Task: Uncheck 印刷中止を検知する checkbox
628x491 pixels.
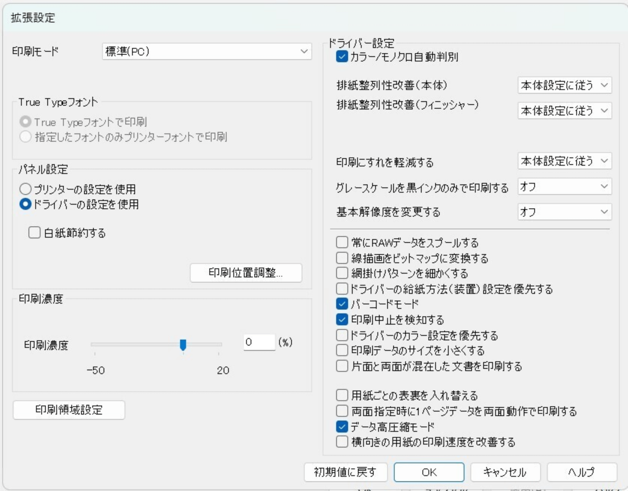Action: click(x=342, y=319)
